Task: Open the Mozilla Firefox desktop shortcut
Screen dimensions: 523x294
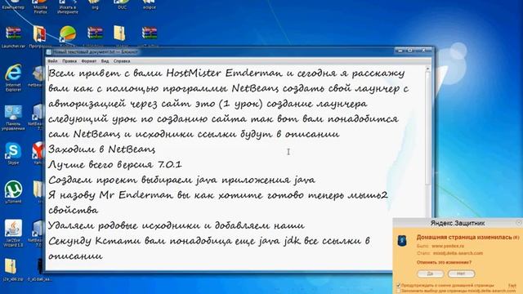Action: coord(40,6)
